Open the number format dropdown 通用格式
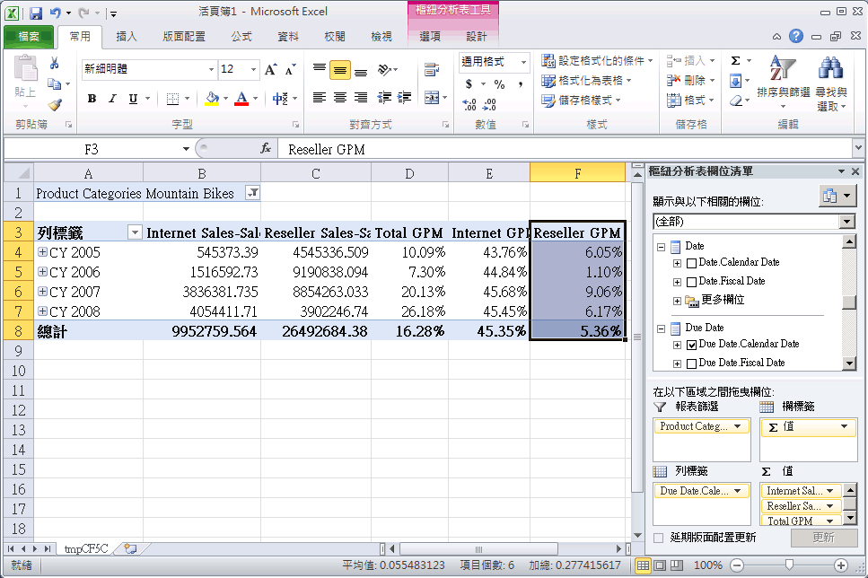Viewport: 868px width, 578px height. (x=523, y=62)
